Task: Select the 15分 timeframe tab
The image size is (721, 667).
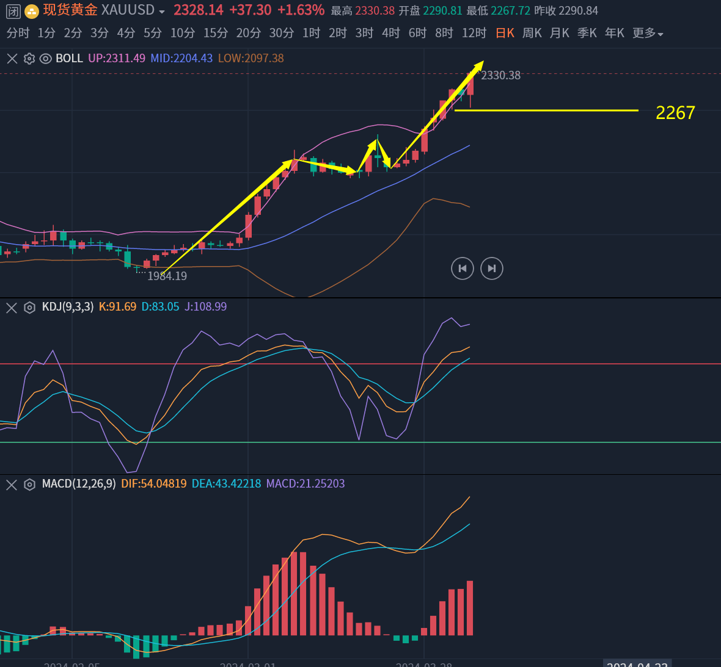Action: coord(215,34)
